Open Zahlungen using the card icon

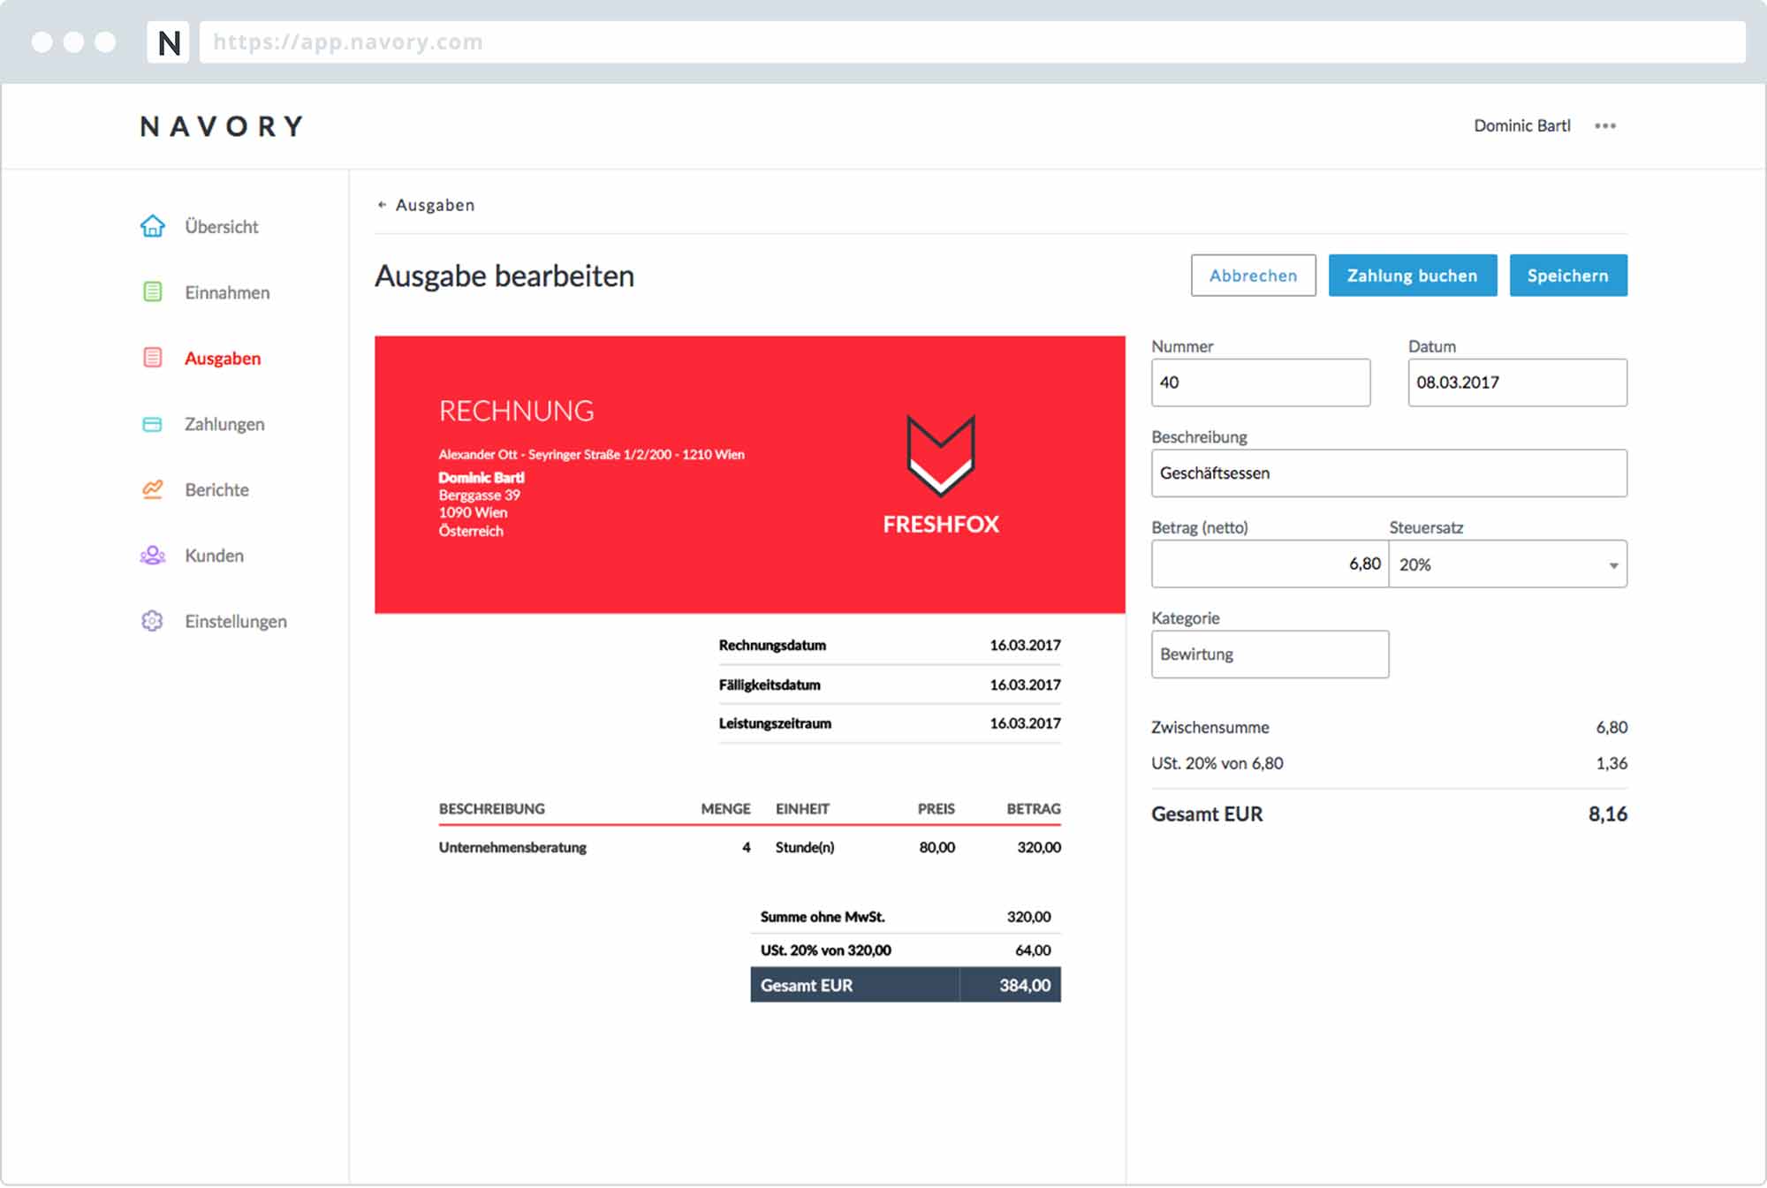[153, 424]
